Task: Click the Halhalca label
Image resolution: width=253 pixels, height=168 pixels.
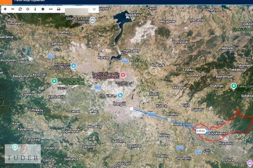Action: point(65,32)
